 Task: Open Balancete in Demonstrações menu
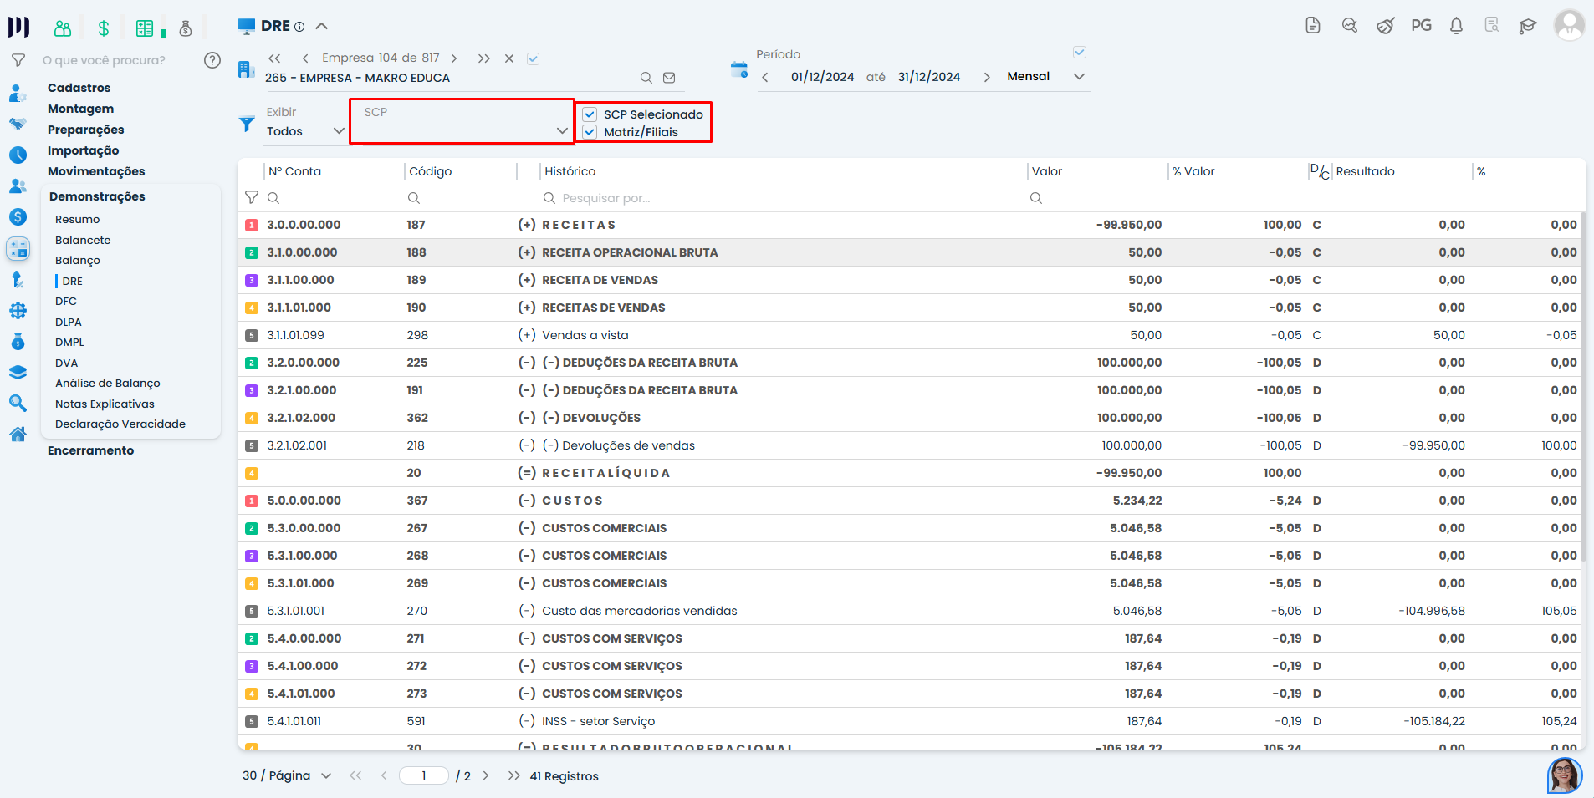click(83, 240)
